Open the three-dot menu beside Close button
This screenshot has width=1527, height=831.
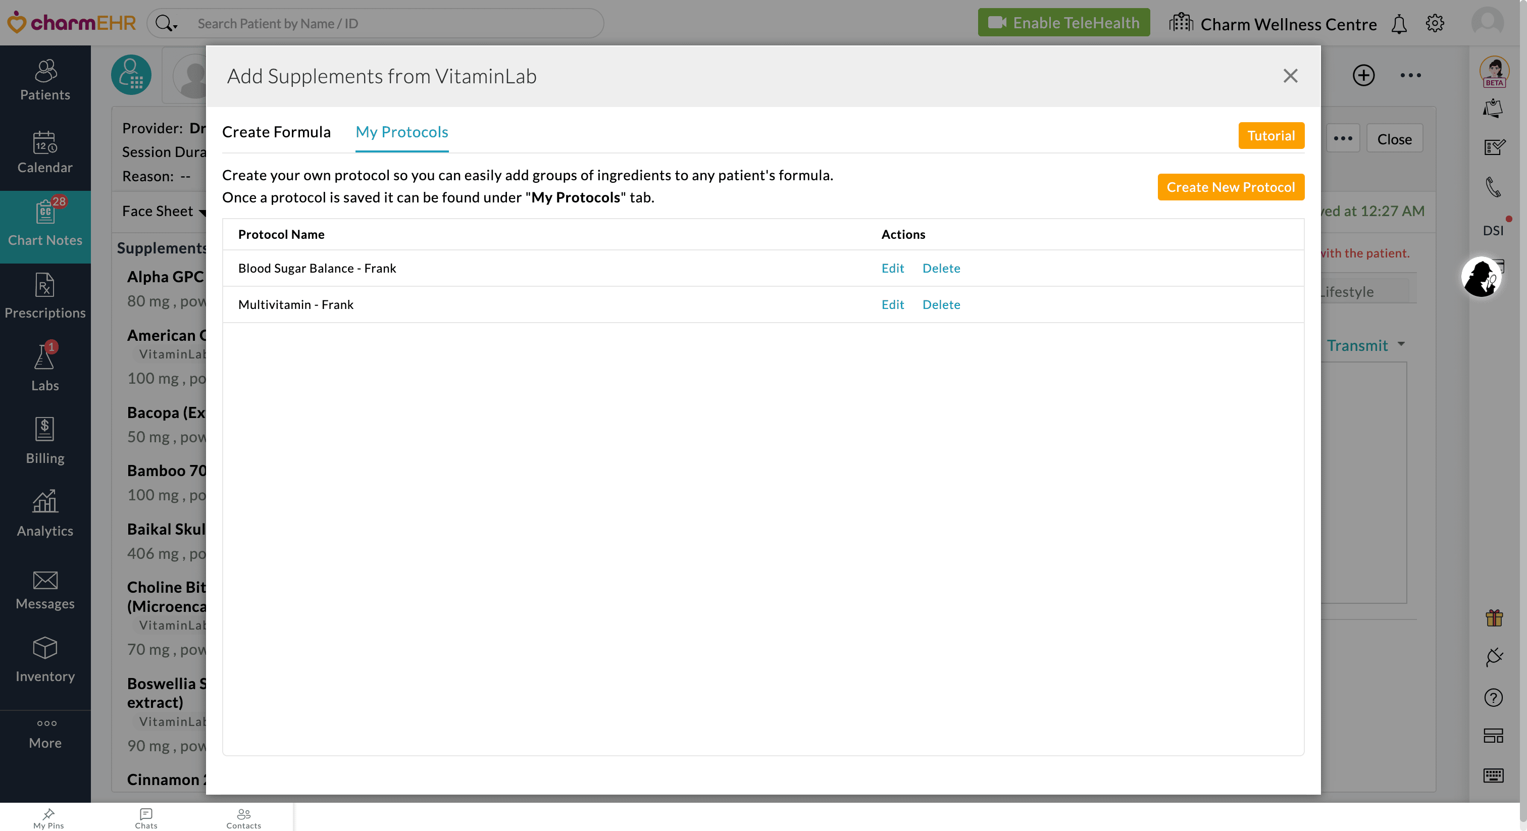tap(1343, 139)
